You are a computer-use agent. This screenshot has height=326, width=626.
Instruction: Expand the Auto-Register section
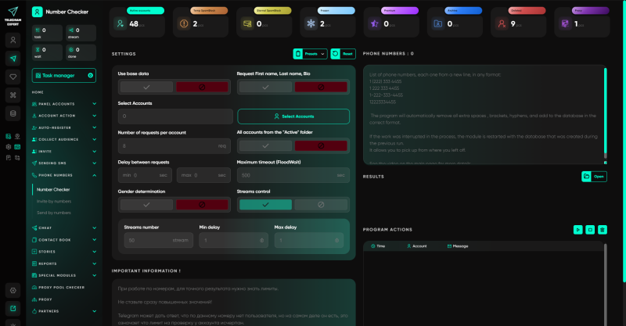pyautogui.click(x=64, y=127)
